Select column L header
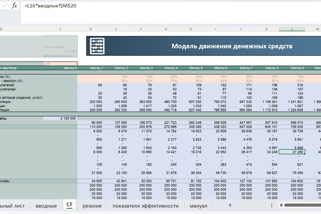 292,29
